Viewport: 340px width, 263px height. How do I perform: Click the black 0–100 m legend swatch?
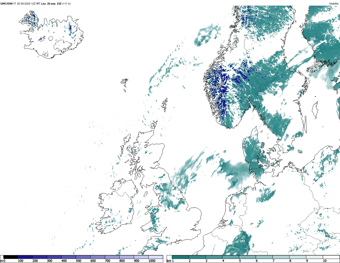coord(11,257)
